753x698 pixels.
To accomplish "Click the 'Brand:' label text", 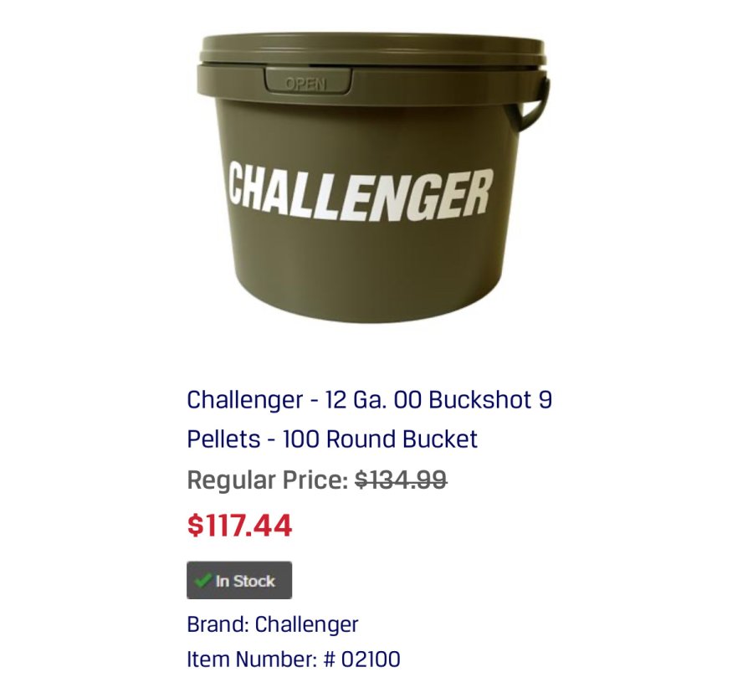I will pos(218,624).
